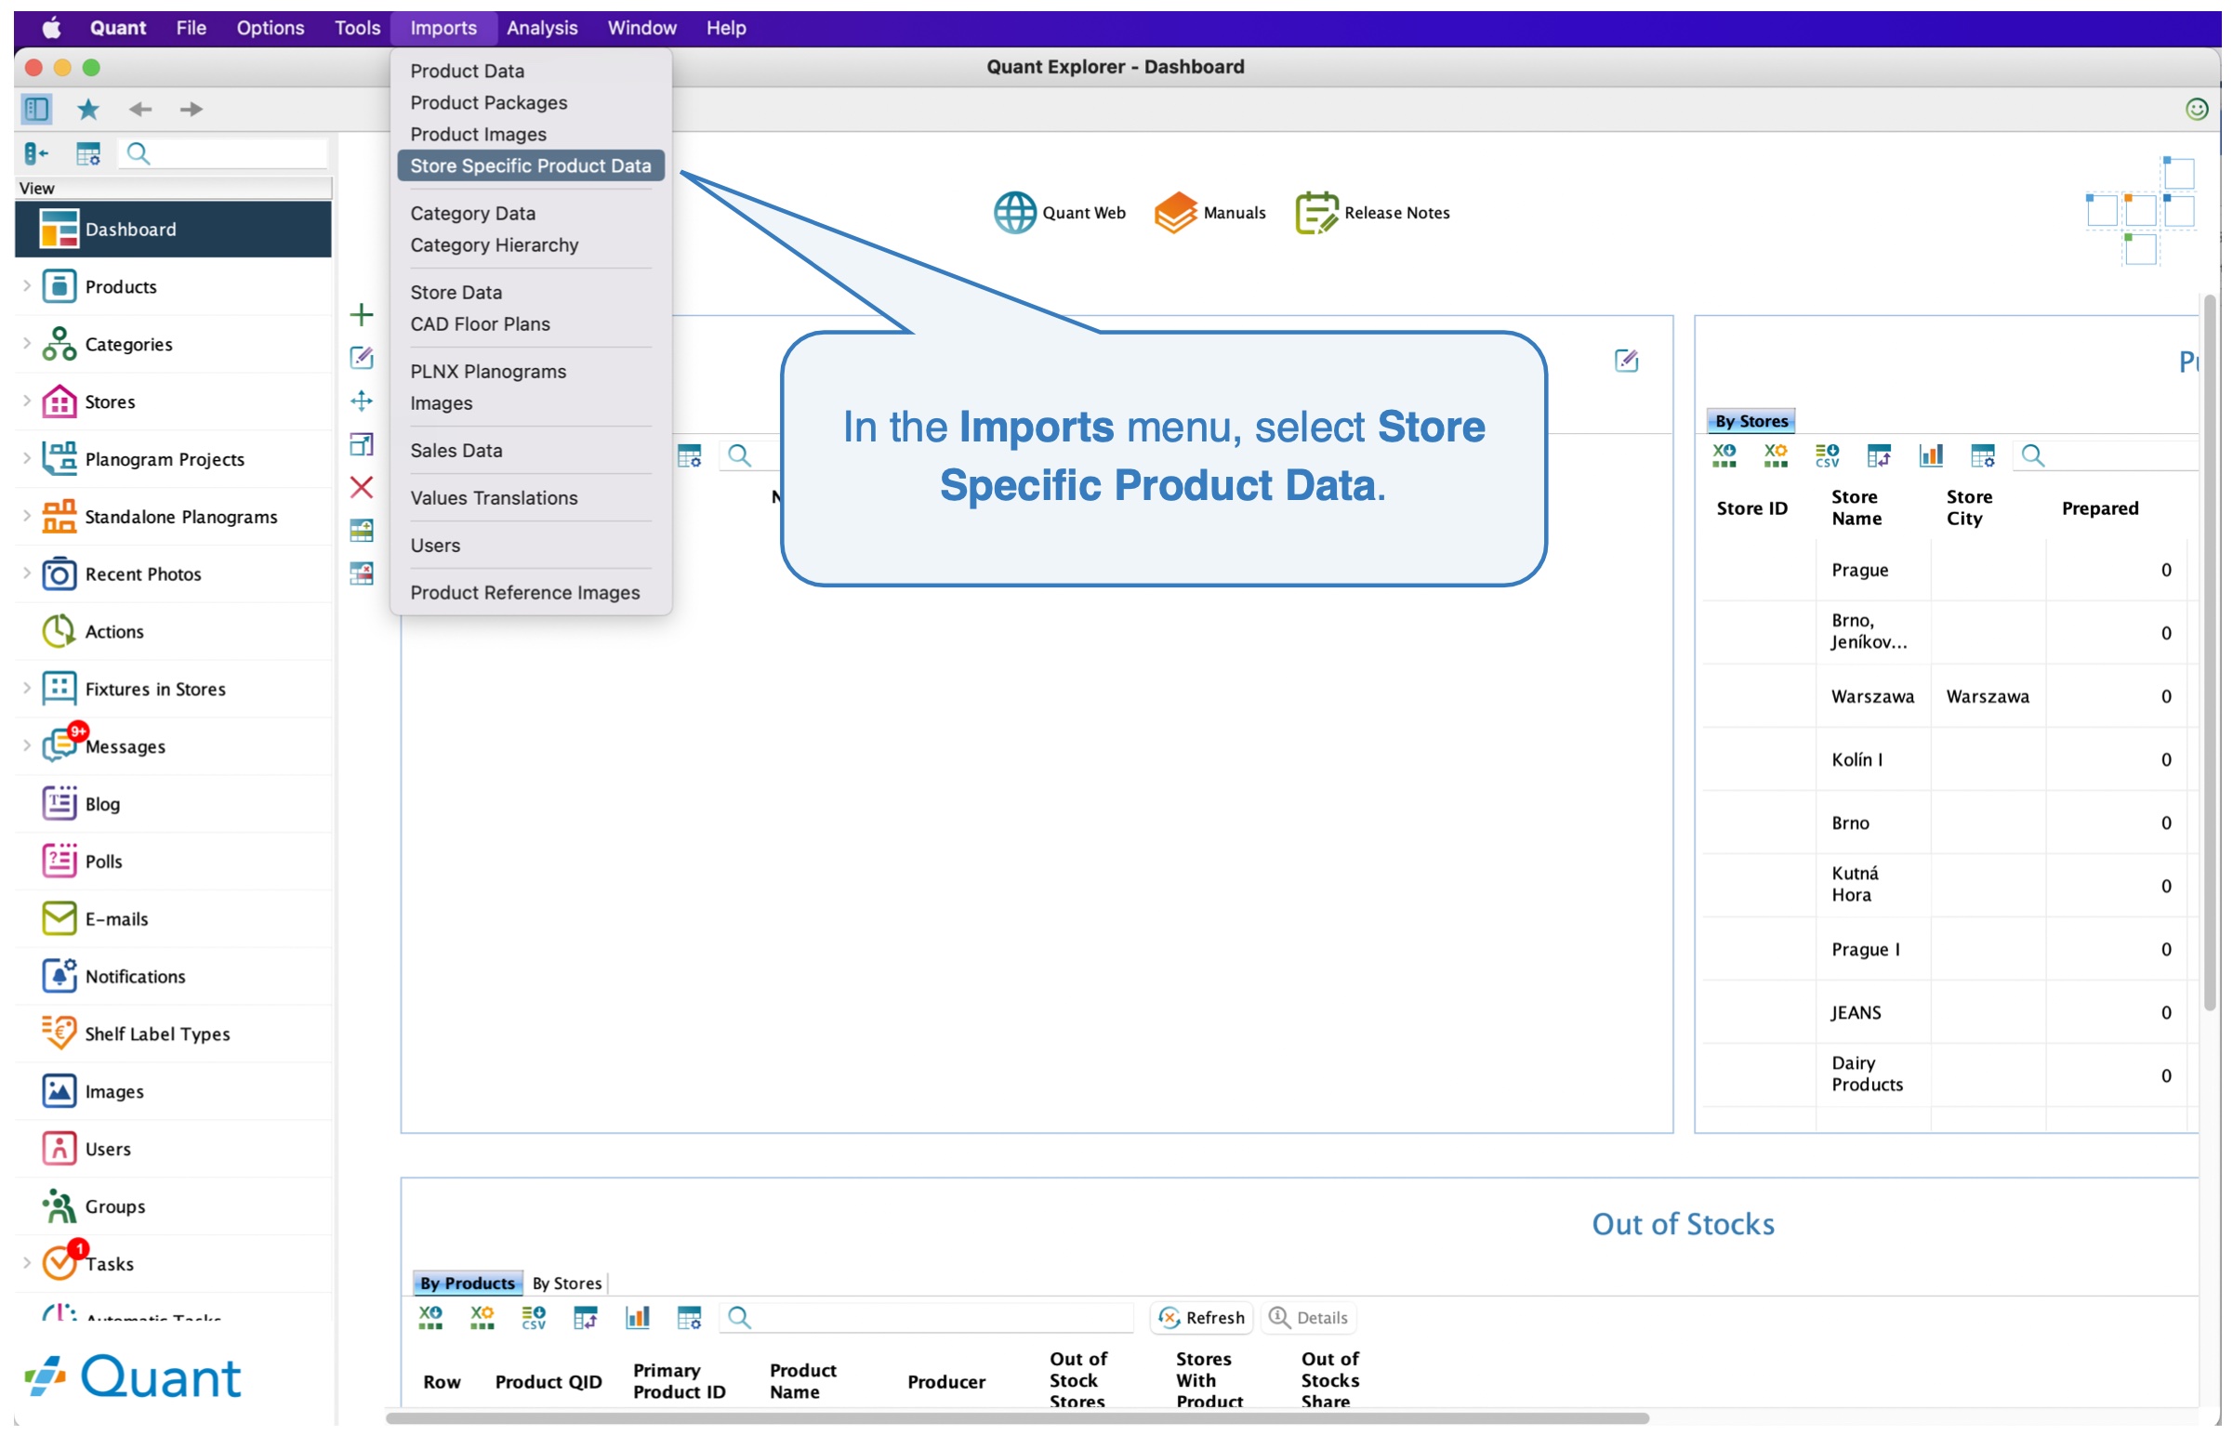Viewport: 2233px width, 1435px height.
Task: Click the green smiley feedback icon
Action: pyautogui.click(x=2195, y=109)
